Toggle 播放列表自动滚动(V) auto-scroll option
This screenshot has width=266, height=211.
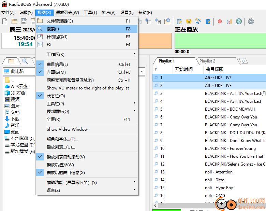coord(87,157)
